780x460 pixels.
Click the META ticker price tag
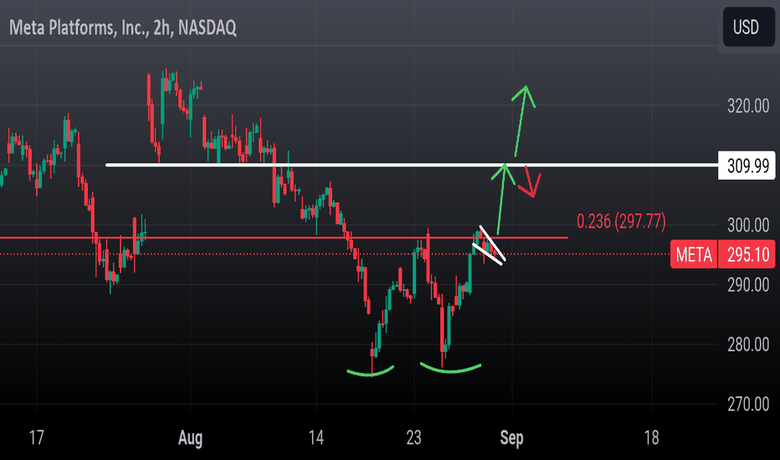point(694,254)
